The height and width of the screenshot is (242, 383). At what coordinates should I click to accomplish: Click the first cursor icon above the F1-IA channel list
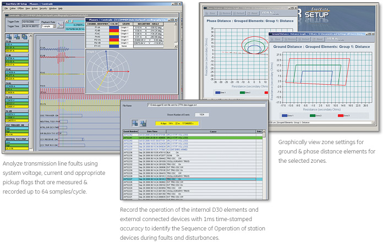[x=9, y=37]
